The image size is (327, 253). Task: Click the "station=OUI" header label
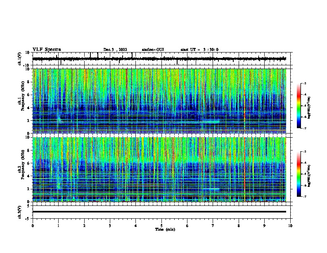click(153, 50)
